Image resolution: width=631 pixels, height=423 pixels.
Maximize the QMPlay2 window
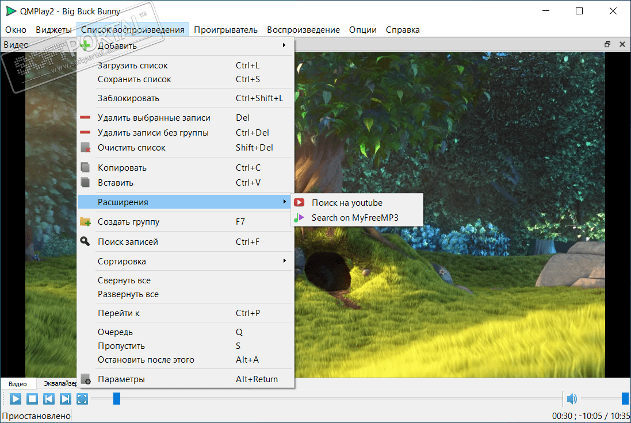click(579, 11)
